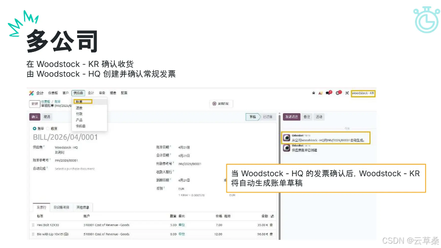
Task: Open the 报表 top menu
Action: click(113, 93)
